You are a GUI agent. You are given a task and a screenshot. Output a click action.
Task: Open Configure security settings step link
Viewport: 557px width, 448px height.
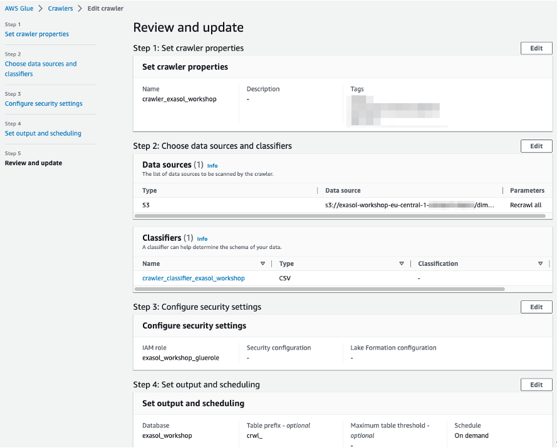pos(44,104)
